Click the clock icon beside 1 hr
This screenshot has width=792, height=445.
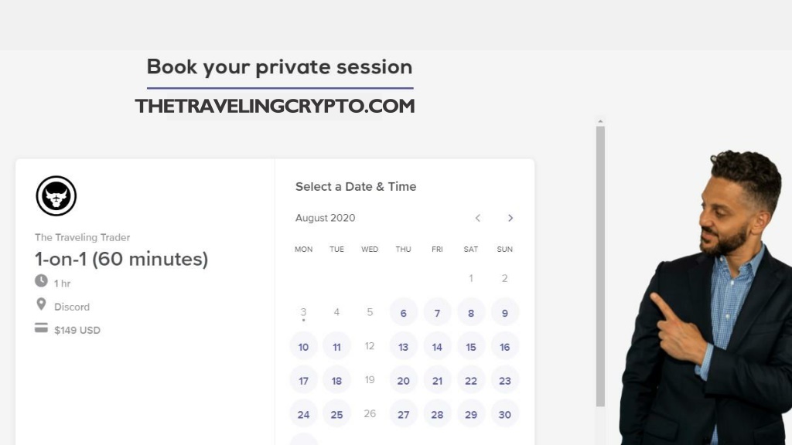tap(42, 281)
